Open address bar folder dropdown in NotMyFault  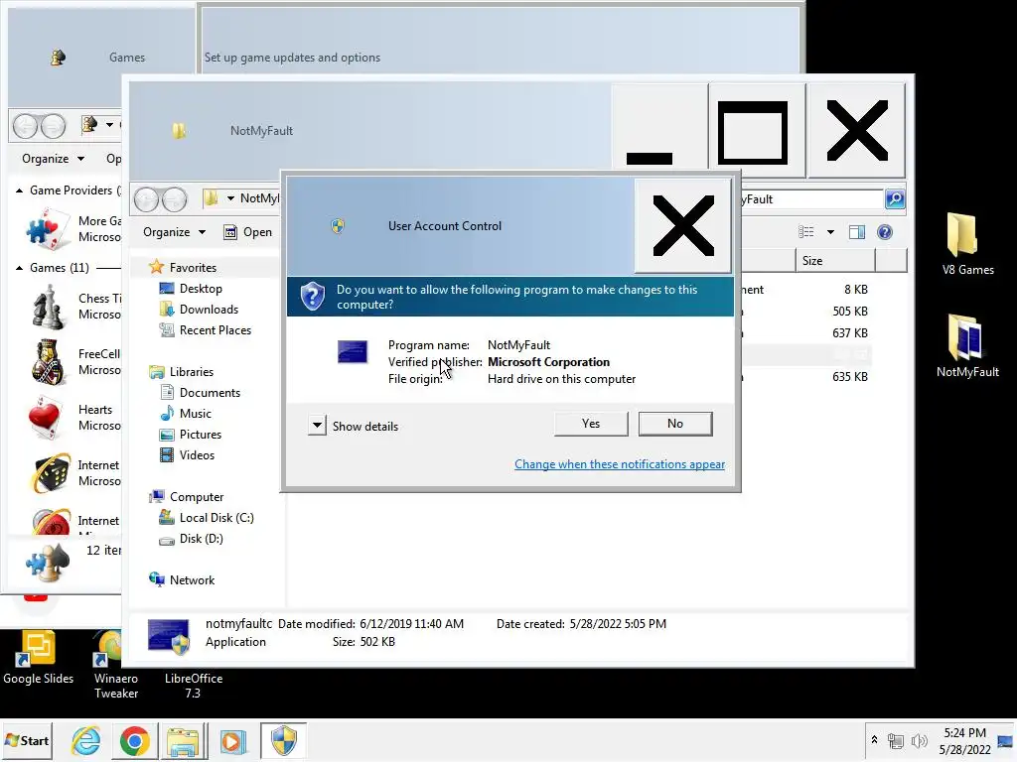(x=230, y=198)
